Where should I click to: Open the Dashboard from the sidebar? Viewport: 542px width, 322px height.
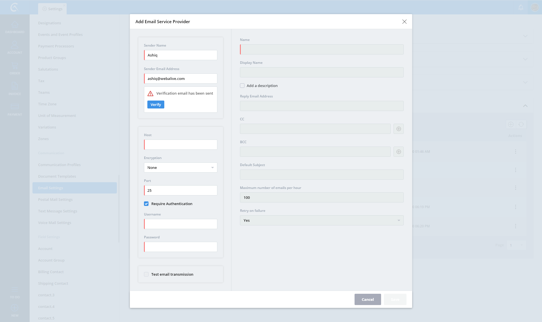coord(15,27)
